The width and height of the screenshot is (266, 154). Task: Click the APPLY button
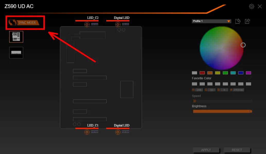[206, 150]
